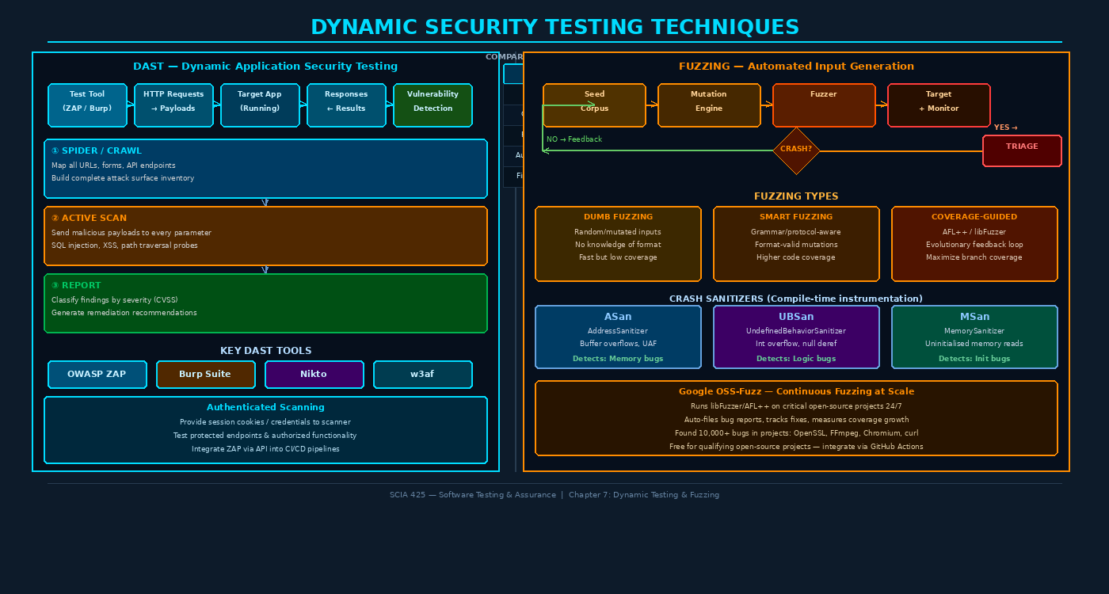
Task: Toggle the ASan memory sanitizer panel
Action: [x=618, y=336]
